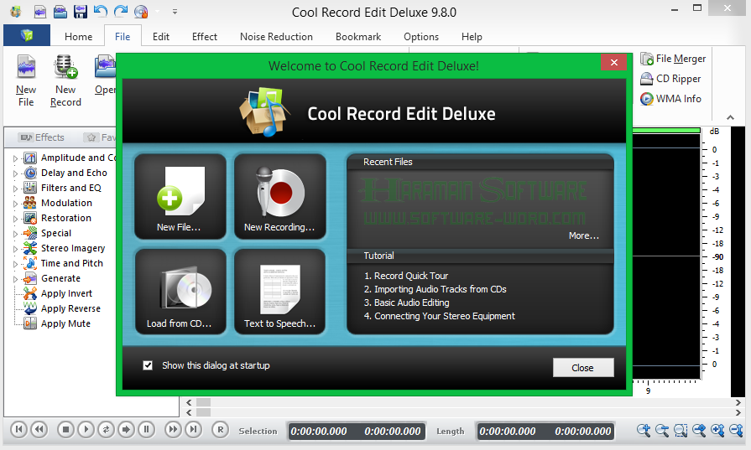Open Importing Audio Tracks from CDs tutorial
This screenshot has width=751, height=450.
[435, 289]
